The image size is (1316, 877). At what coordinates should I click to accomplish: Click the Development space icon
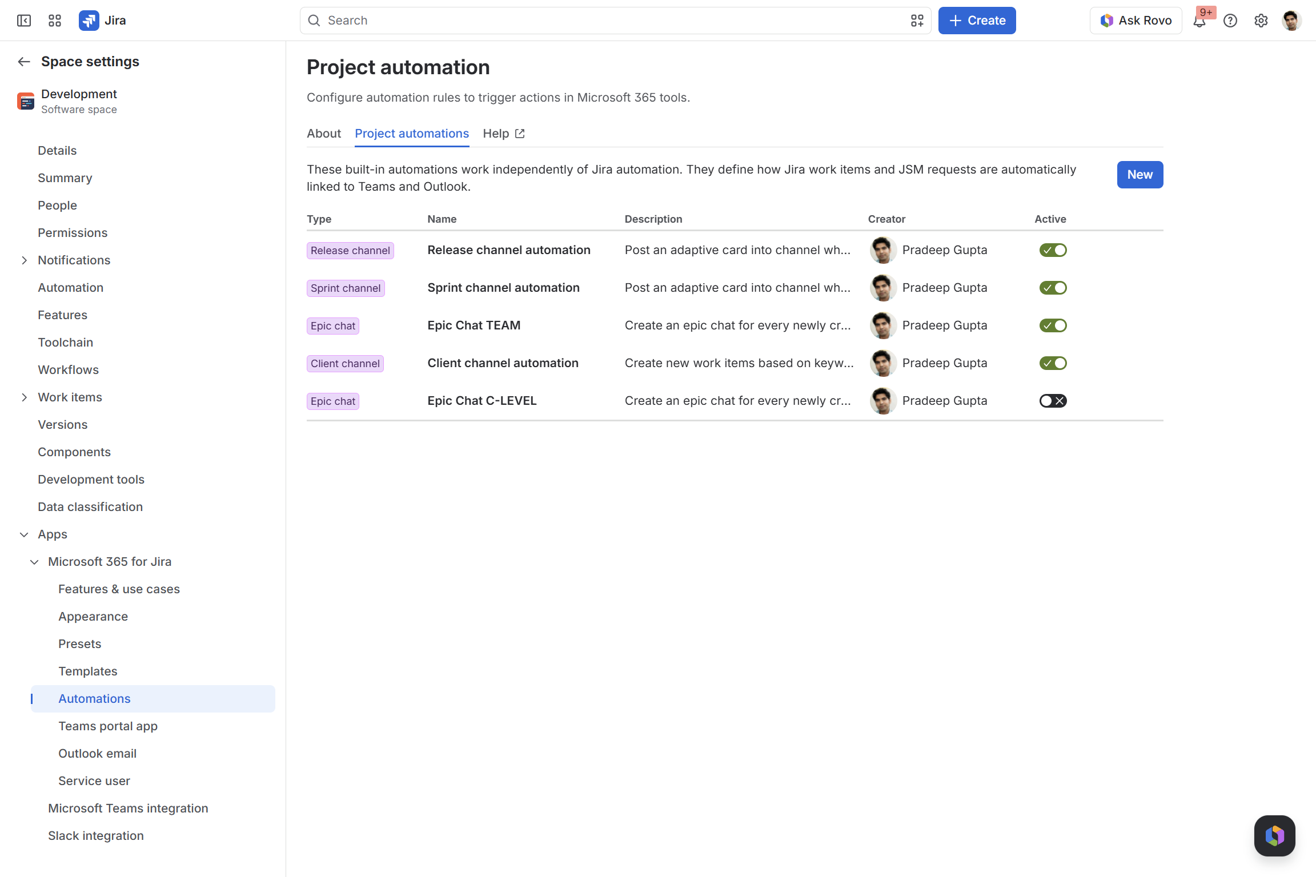26,101
